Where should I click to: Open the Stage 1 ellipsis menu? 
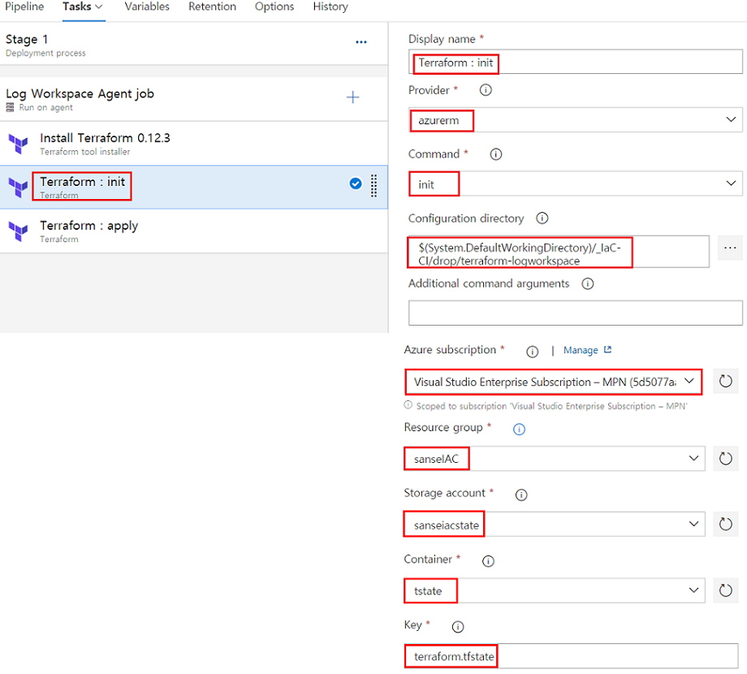tap(361, 42)
